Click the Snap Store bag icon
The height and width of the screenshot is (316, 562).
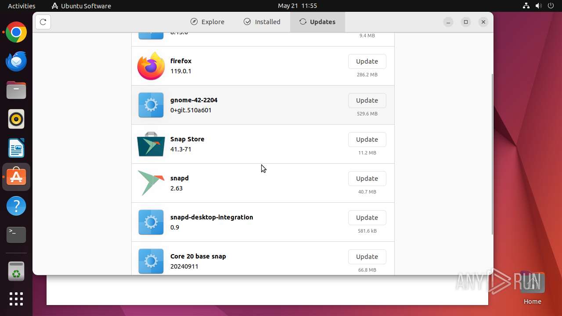pos(151,144)
